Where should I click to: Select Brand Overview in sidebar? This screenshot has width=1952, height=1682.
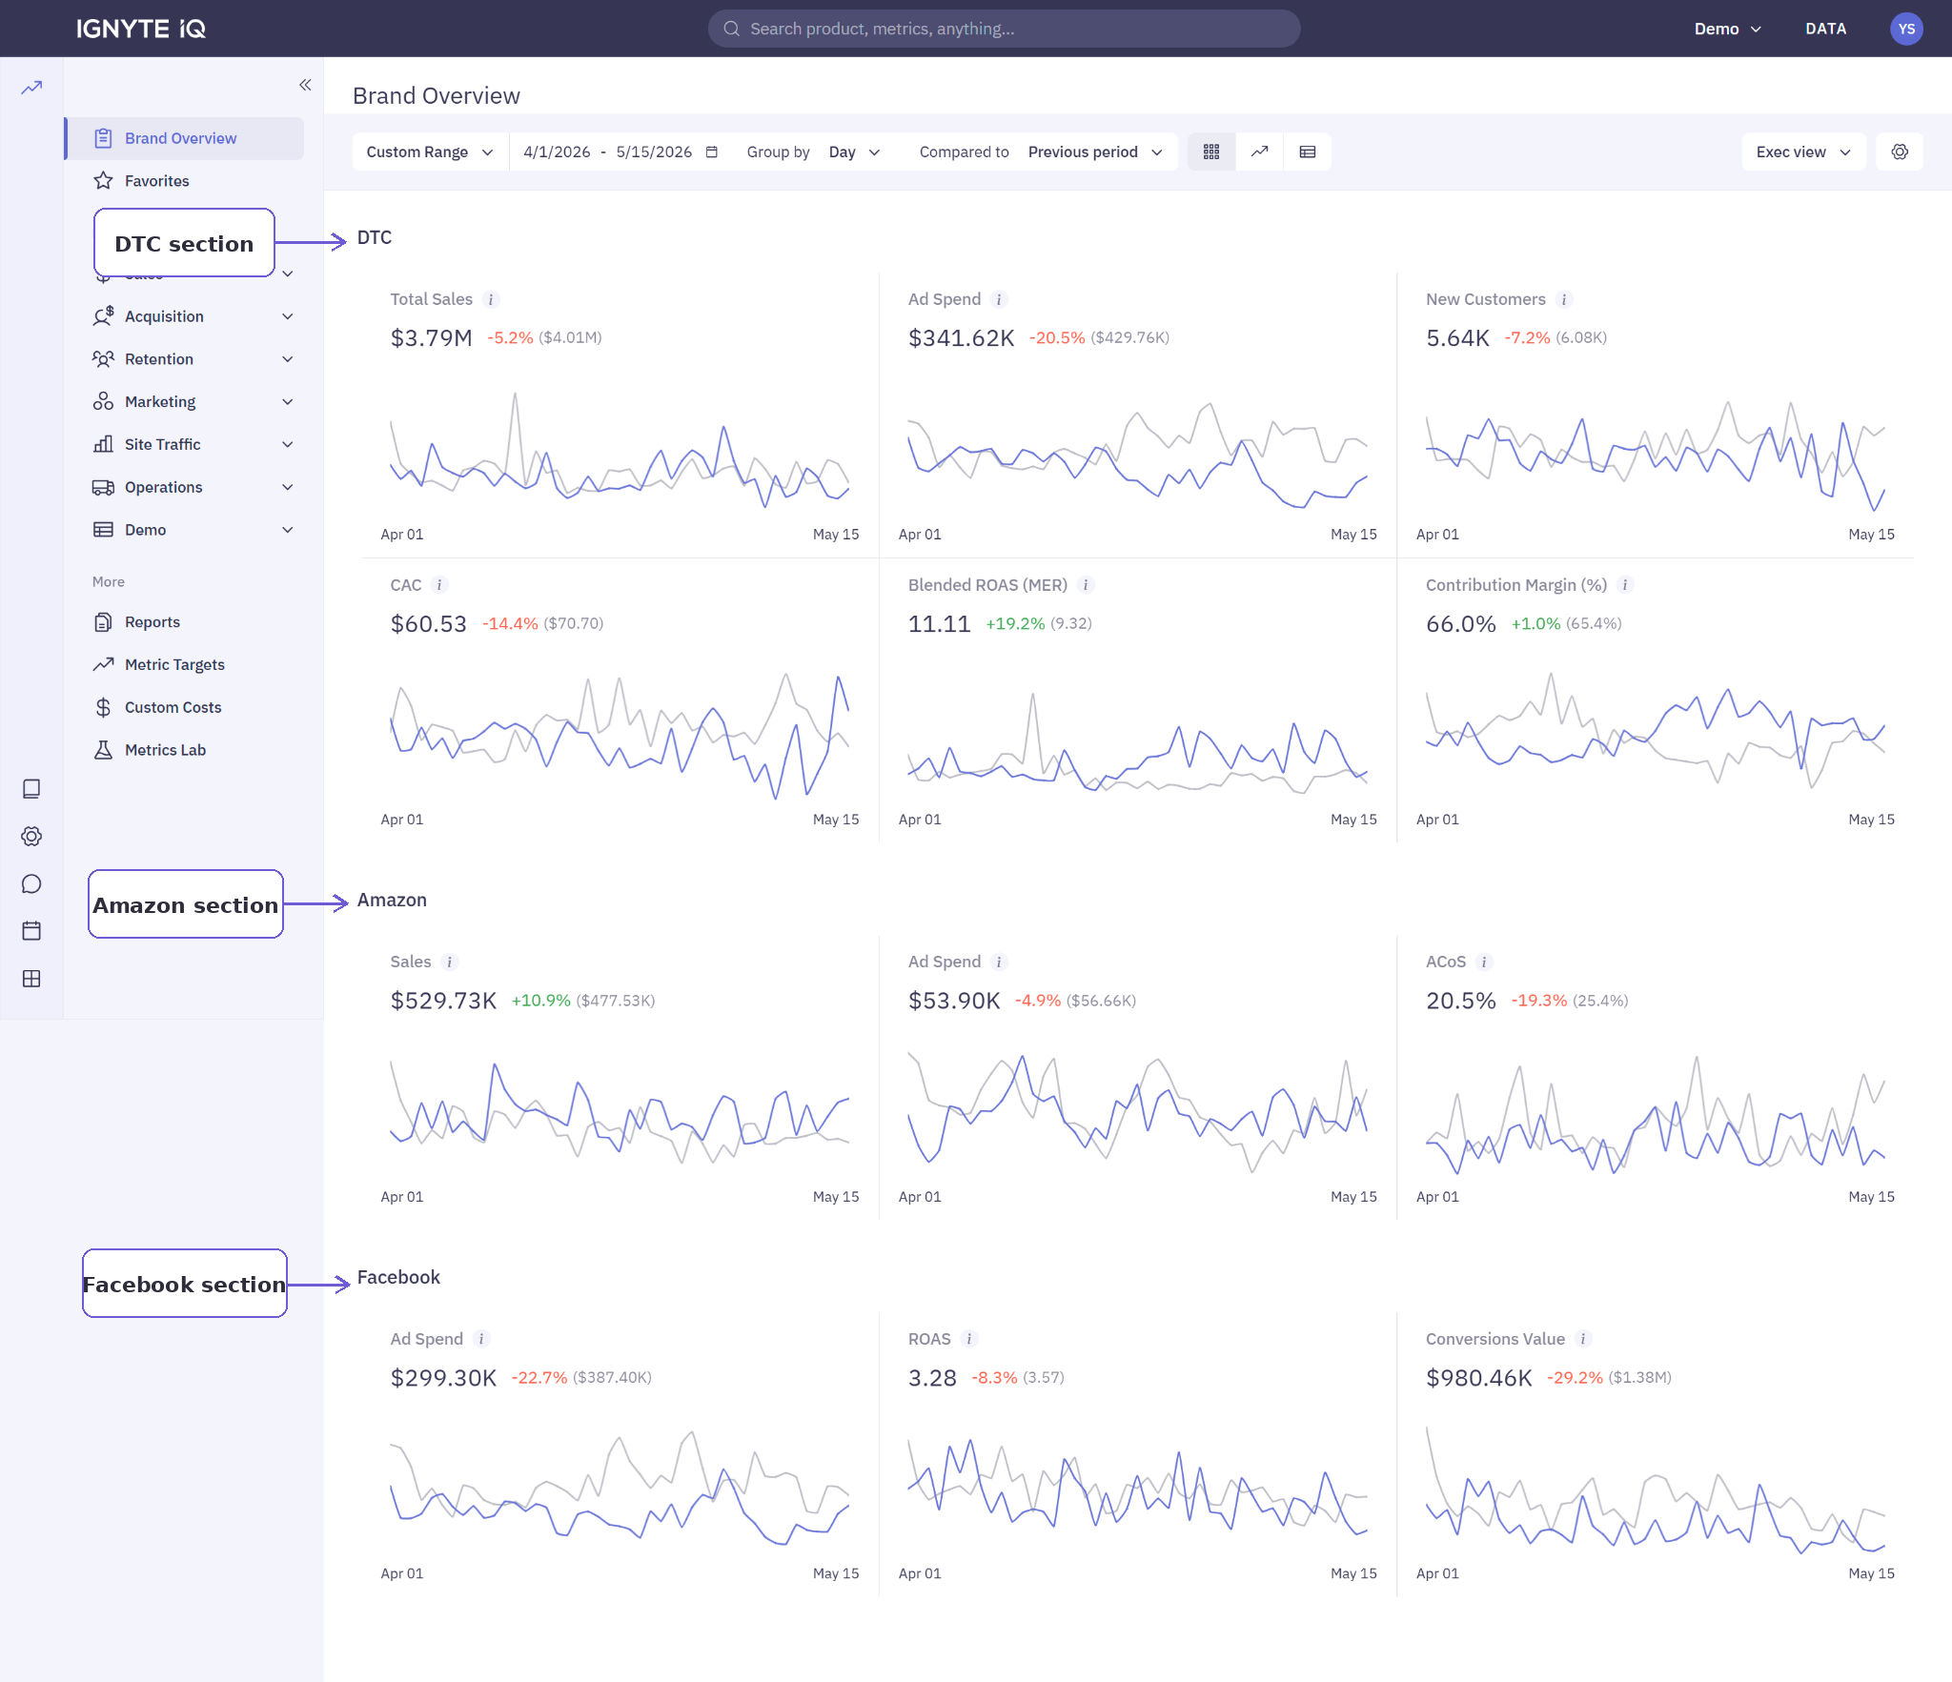point(185,138)
